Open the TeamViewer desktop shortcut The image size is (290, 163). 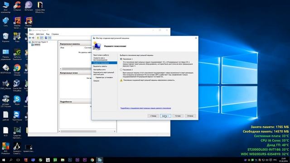(17, 117)
